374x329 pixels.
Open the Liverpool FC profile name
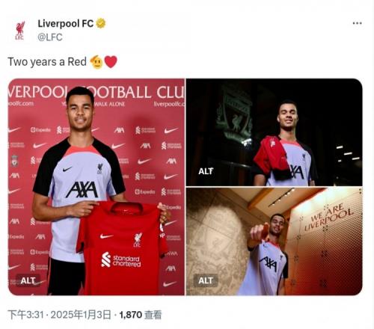click(x=66, y=24)
